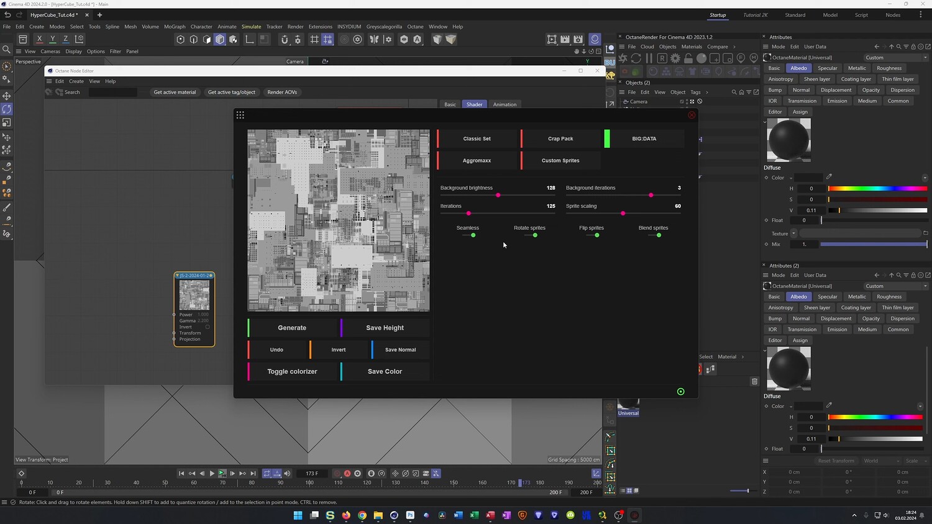Open the Custom dropdown in top Attributes panel

[x=896, y=57]
